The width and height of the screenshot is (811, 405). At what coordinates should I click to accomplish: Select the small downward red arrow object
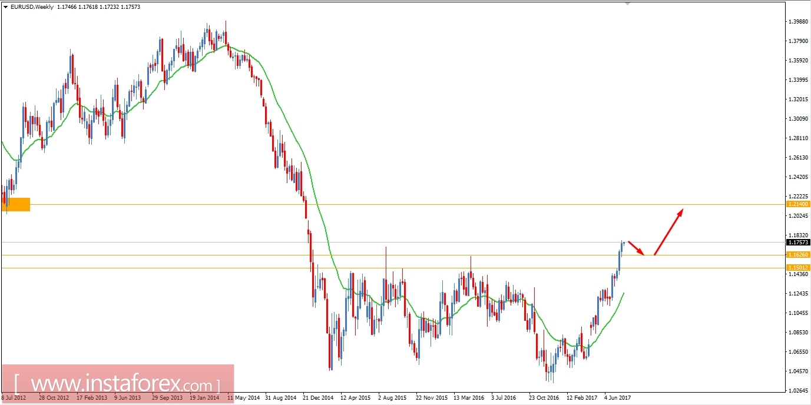(x=637, y=247)
